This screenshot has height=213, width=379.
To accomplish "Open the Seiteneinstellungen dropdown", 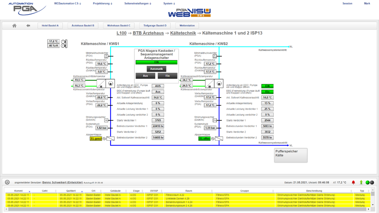I will (x=137, y=4).
